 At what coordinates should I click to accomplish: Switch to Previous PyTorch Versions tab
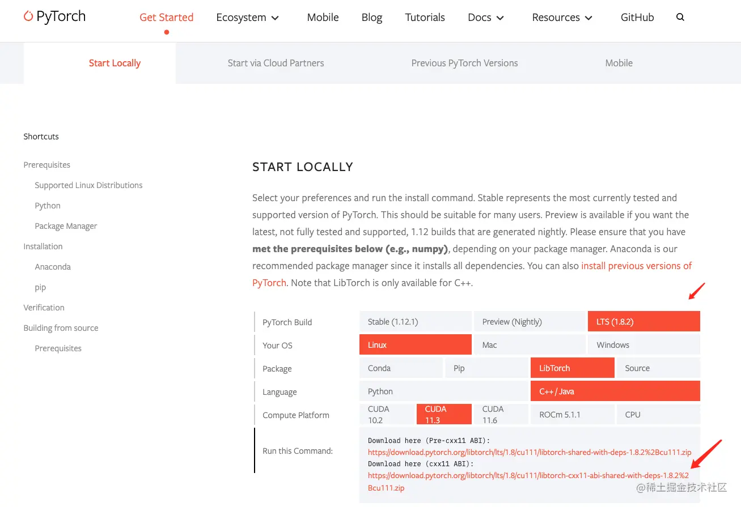pyautogui.click(x=464, y=63)
